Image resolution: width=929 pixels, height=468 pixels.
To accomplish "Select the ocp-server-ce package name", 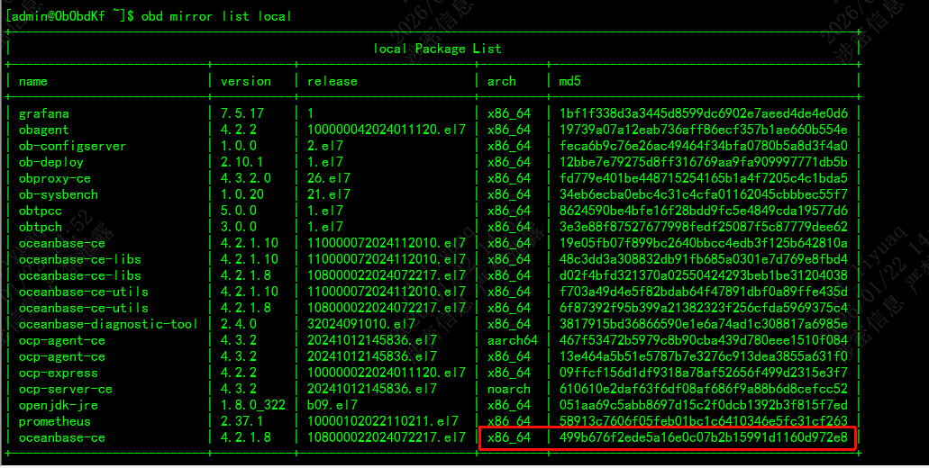I will (x=66, y=389).
